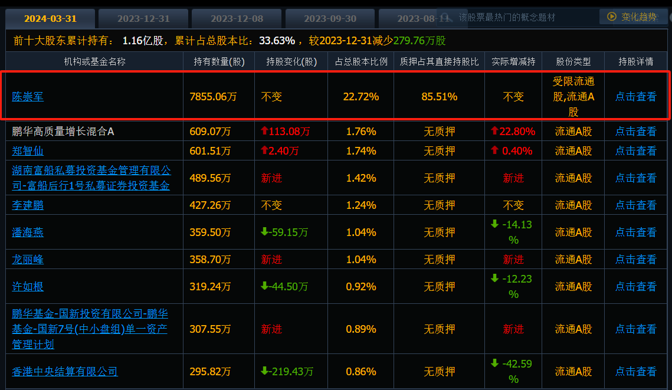Switch to the 2023-12-31 tab

click(143, 18)
